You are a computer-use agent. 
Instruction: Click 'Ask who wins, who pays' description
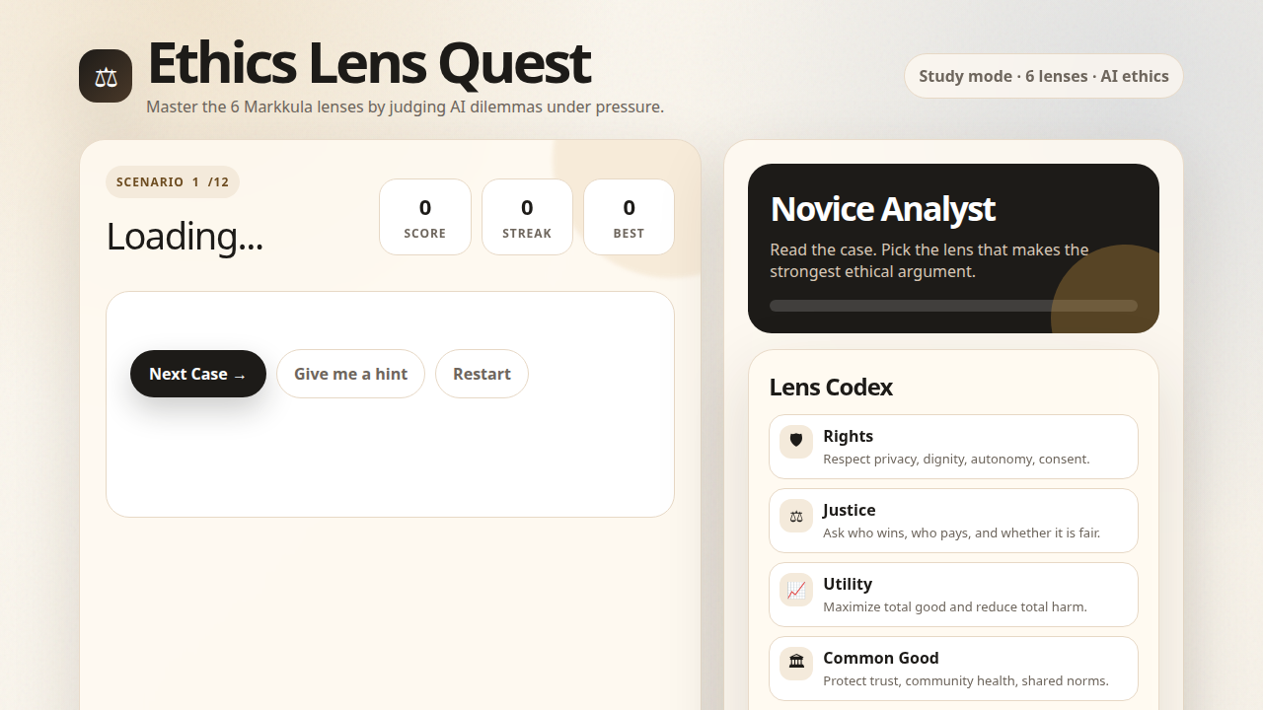(961, 532)
